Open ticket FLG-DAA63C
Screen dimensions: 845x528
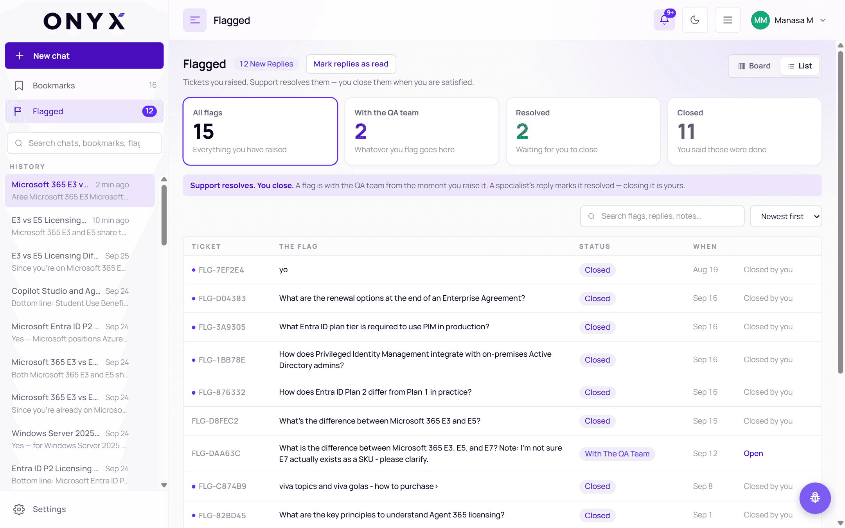click(x=502, y=454)
